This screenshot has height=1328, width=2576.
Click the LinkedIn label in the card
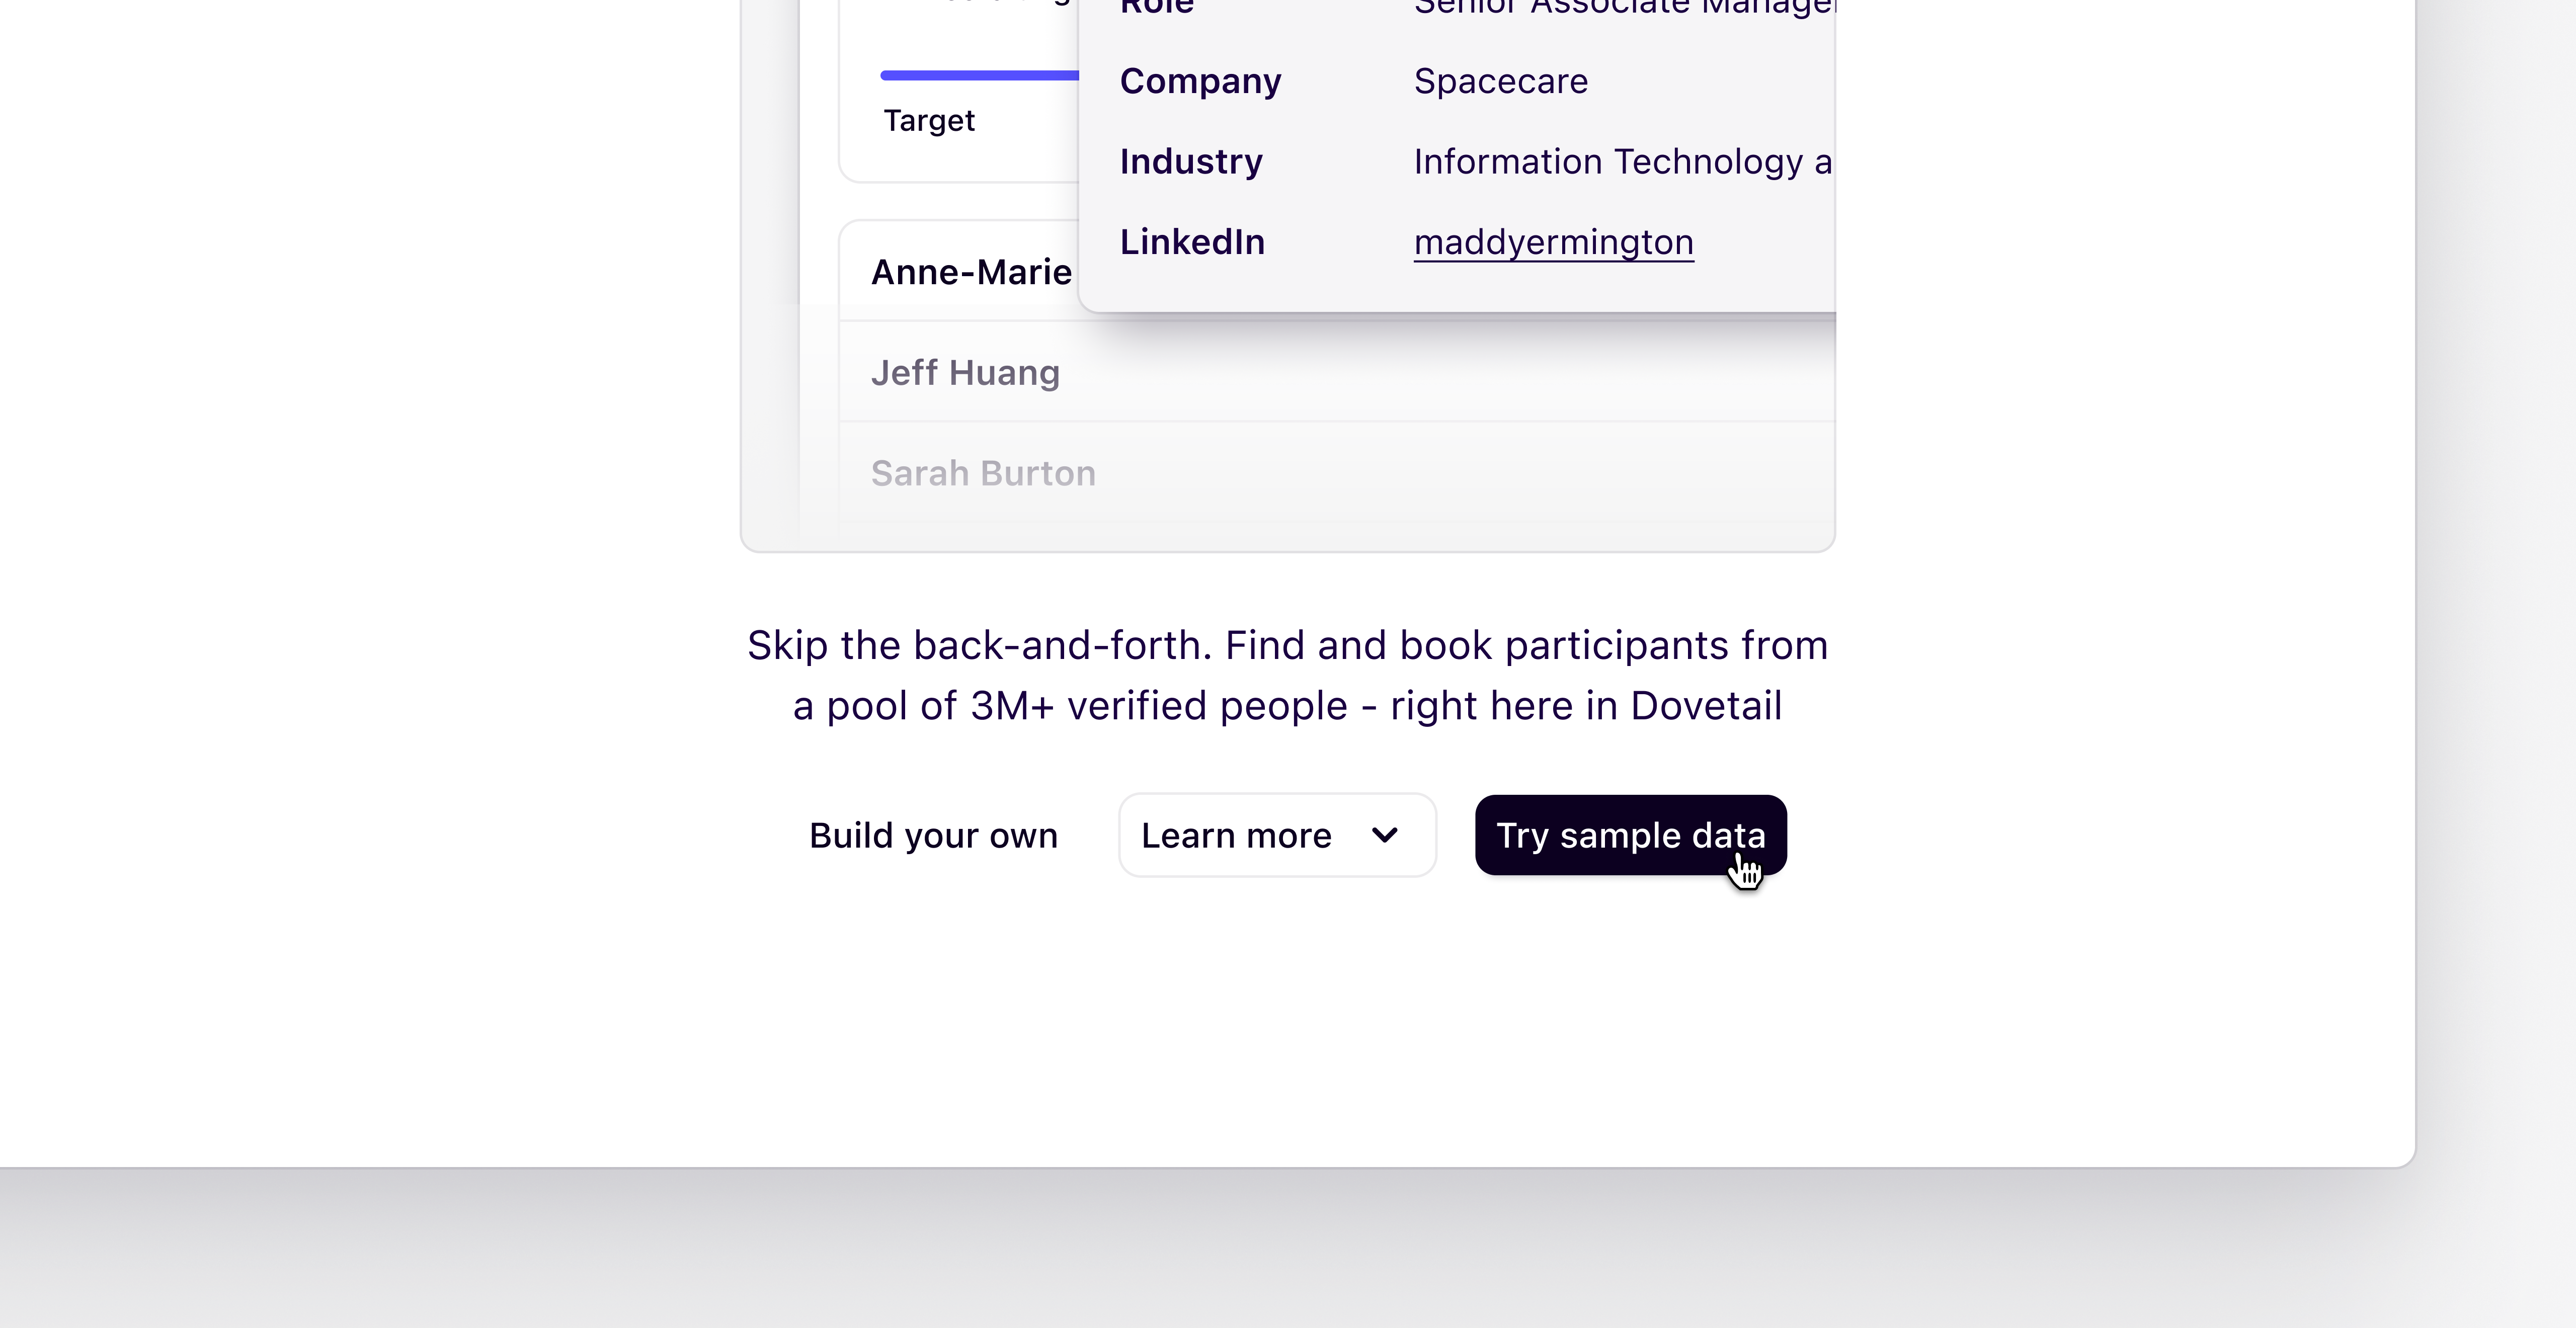coord(1191,241)
